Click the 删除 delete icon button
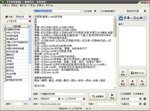Screen dimensions: 150x111 click(132, 82)
